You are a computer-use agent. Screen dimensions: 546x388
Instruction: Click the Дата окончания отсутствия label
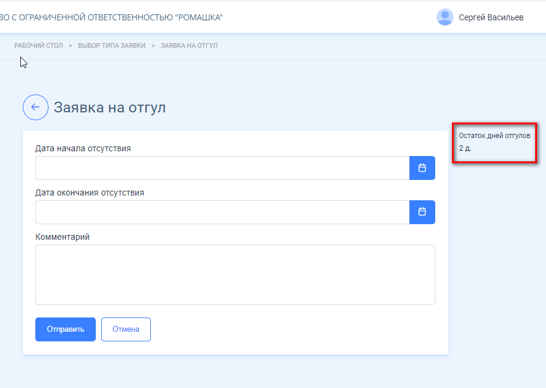pos(89,193)
